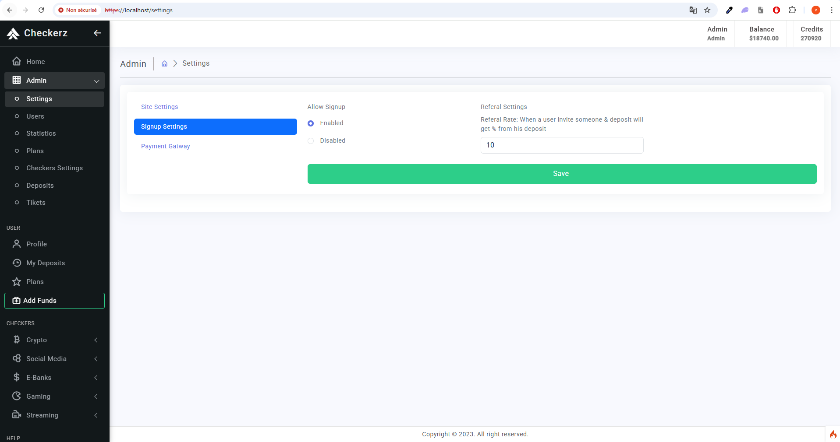Select the Disabled signup radio button
Screen dimensions: 840x442
pos(311,141)
